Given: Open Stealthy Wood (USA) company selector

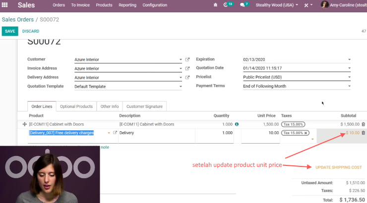Looking at the screenshot, I should (277, 5).
